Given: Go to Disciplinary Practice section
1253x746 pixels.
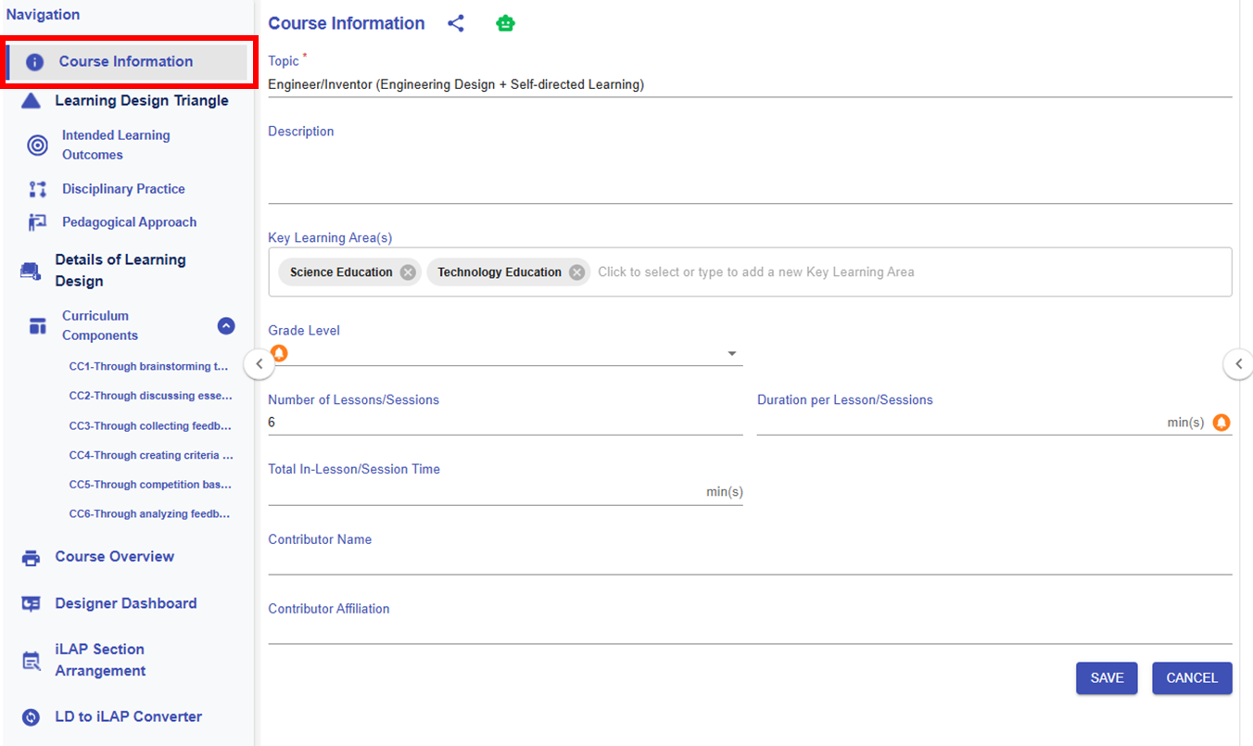Looking at the screenshot, I should point(123,189).
